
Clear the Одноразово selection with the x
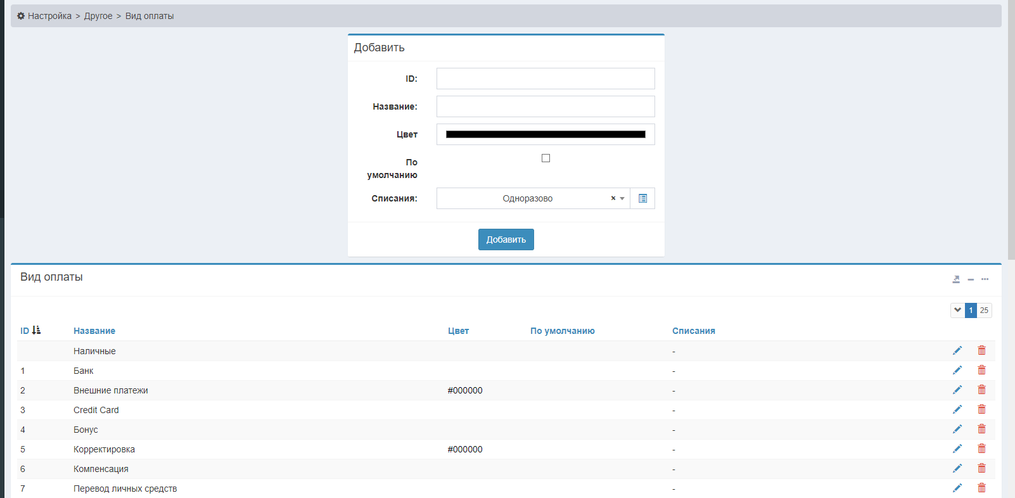pyautogui.click(x=613, y=198)
